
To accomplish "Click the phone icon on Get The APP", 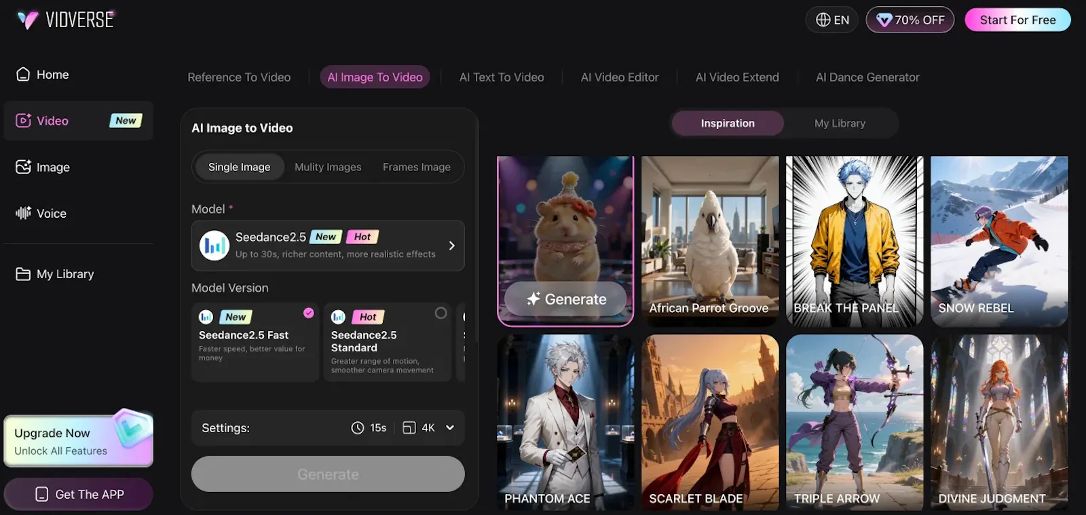I will (x=41, y=494).
